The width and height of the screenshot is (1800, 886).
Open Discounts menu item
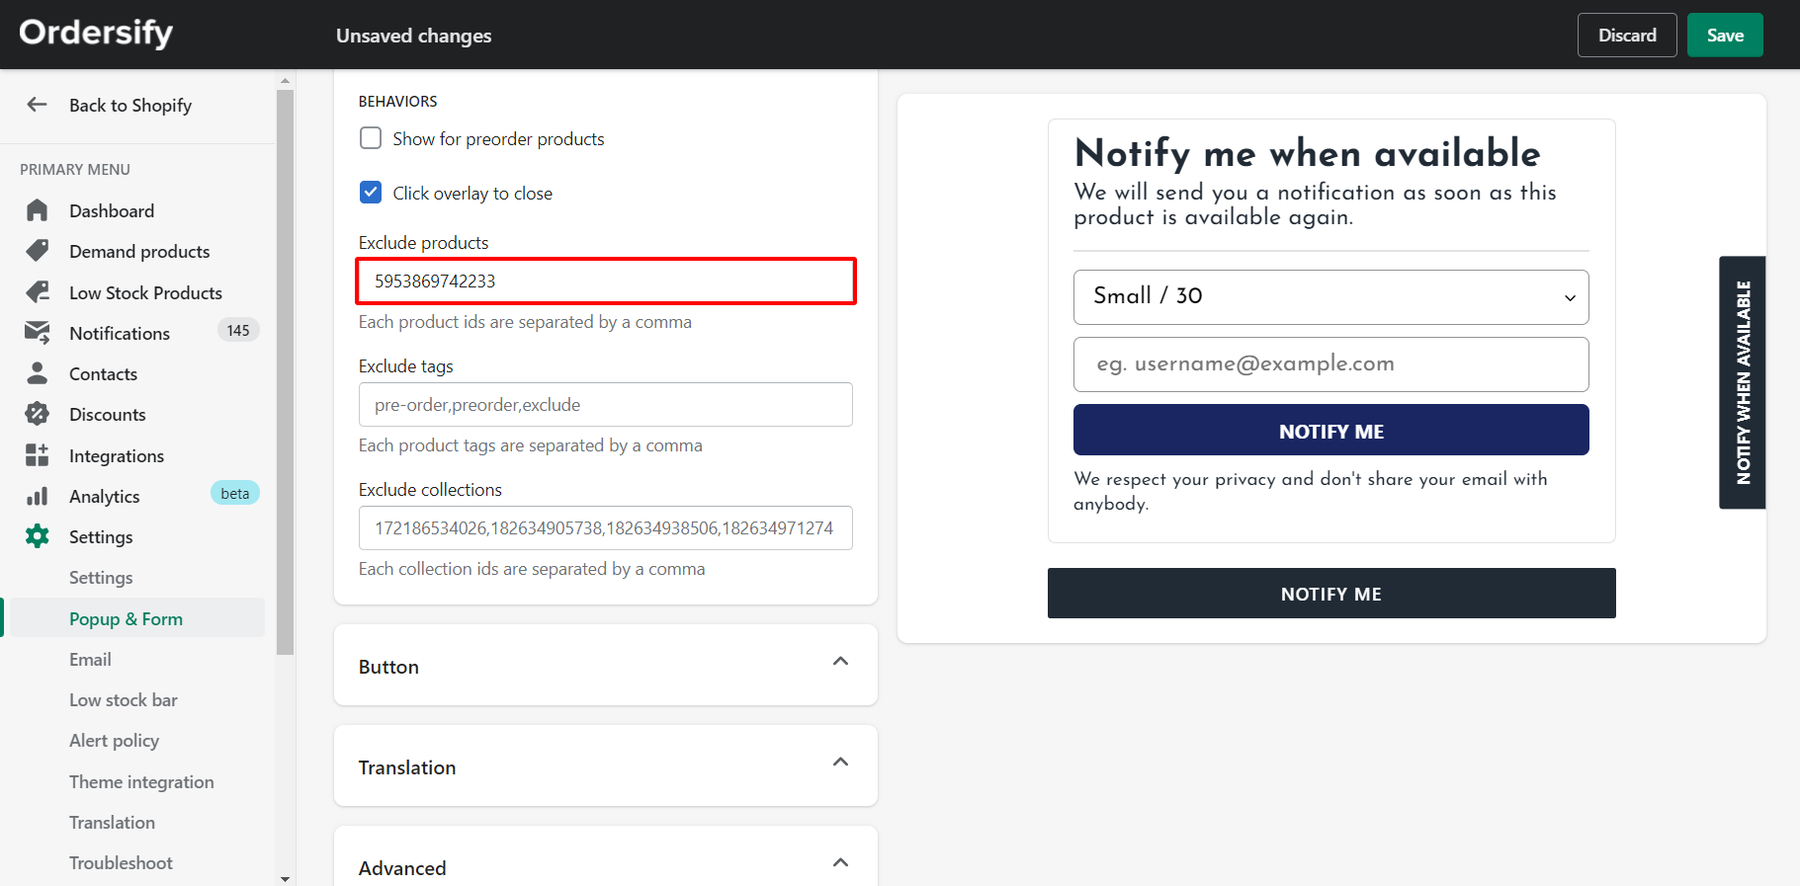[x=107, y=414]
